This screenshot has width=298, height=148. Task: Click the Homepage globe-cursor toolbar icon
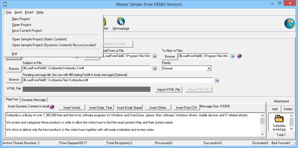click(121, 21)
